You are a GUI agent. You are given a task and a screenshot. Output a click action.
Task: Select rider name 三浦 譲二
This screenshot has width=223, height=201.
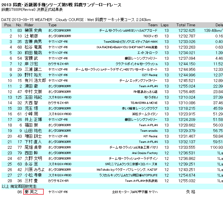(x=33, y=69)
